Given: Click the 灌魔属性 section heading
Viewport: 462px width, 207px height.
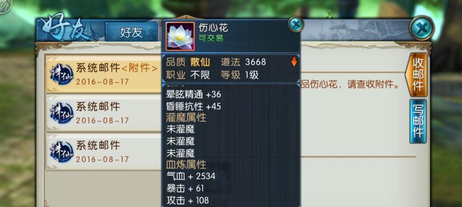Looking at the screenshot, I should coord(186,117).
